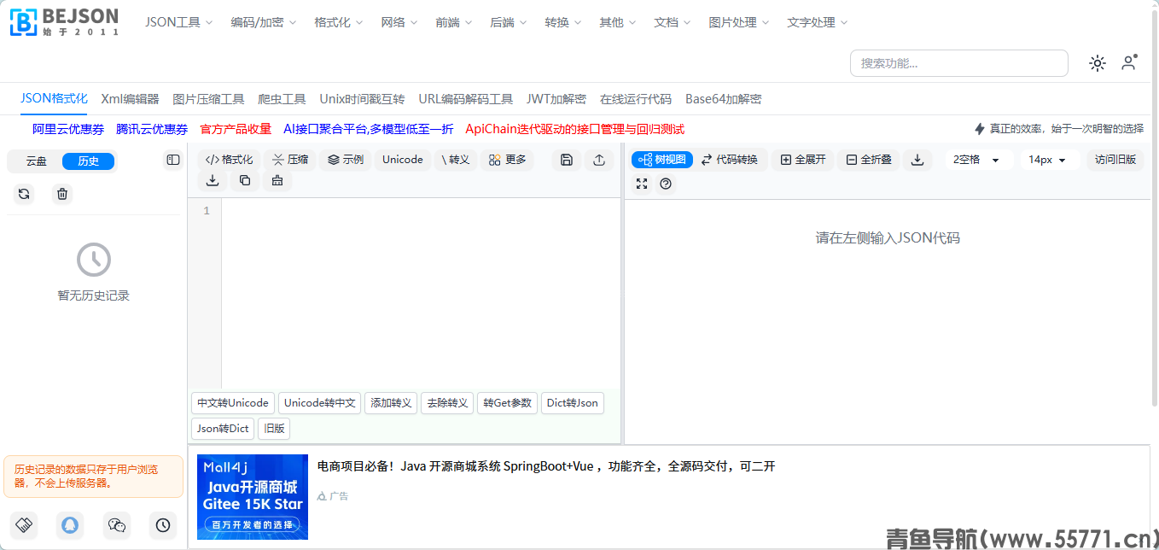Image resolution: width=1159 pixels, height=550 pixels.
Task: Focus the 搜索功能 search field
Action: 959,63
